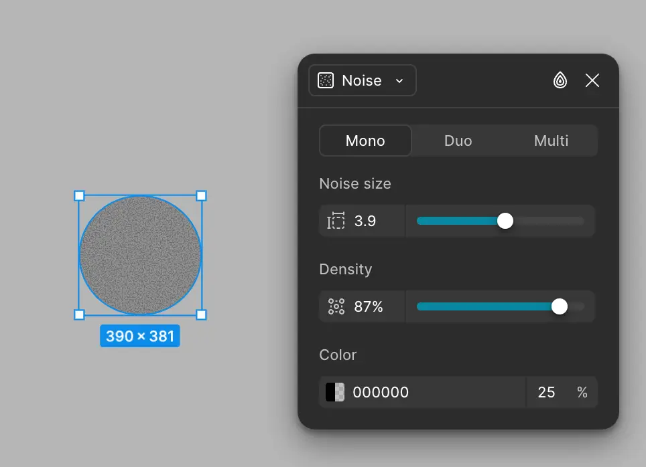Click the Density slider handle
The width and height of the screenshot is (646, 467).
[x=559, y=306]
